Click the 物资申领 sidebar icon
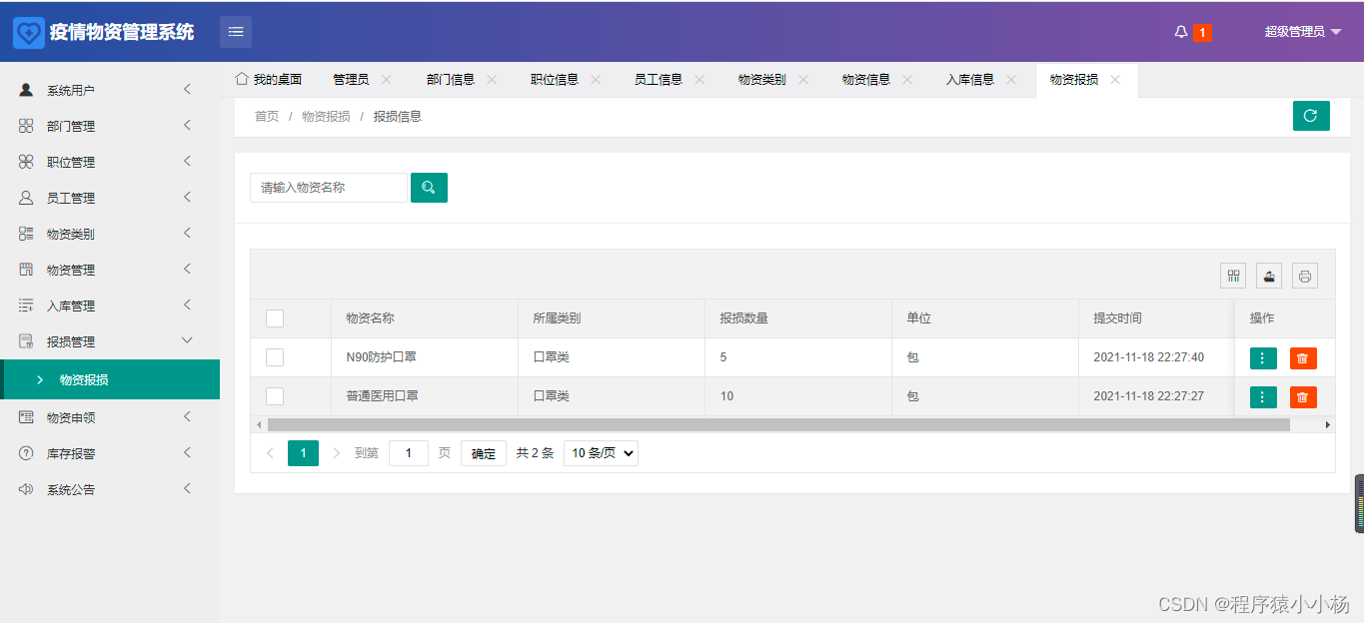This screenshot has height=623, width=1364. 26,417
